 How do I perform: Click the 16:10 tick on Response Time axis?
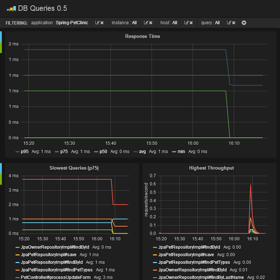click(234, 143)
